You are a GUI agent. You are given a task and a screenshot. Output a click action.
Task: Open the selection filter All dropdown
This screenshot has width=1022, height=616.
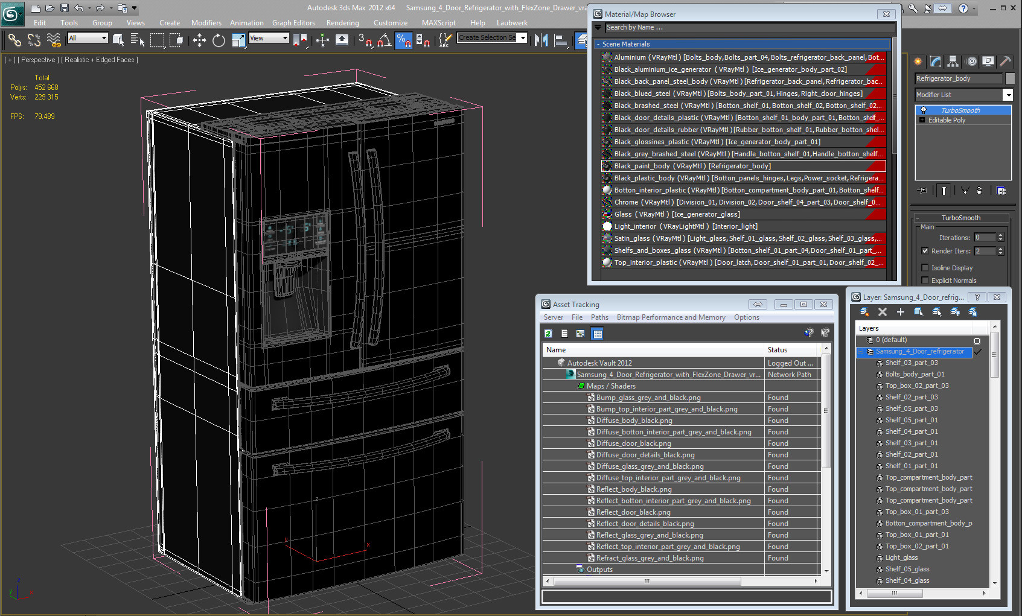104,38
